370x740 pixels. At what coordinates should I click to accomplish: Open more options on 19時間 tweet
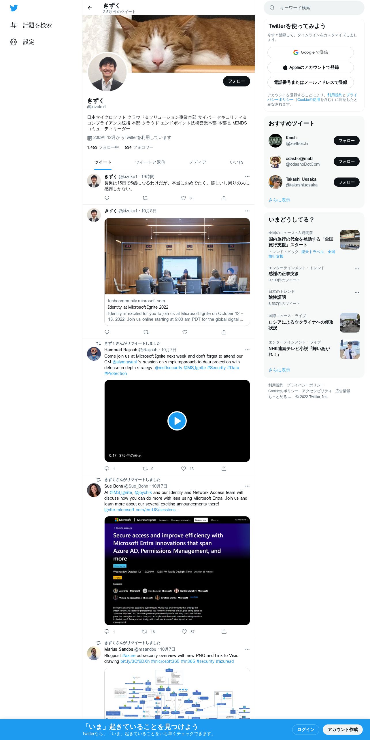[x=247, y=177]
